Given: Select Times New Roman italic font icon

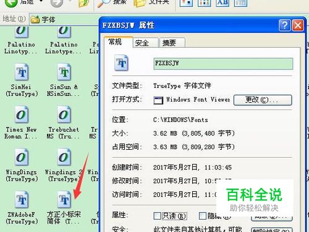Looking at the screenshot, I should click(x=22, y=114).
